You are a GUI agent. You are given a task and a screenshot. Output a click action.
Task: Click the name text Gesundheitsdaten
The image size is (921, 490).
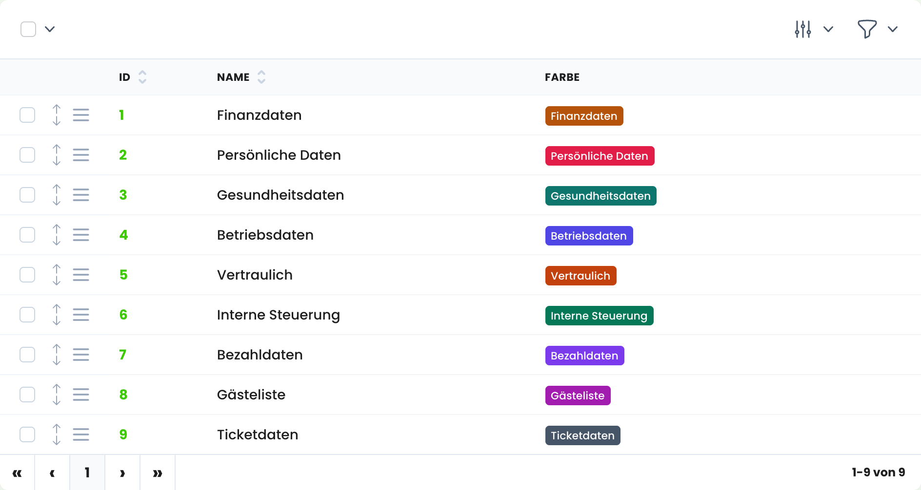point(280,195)
